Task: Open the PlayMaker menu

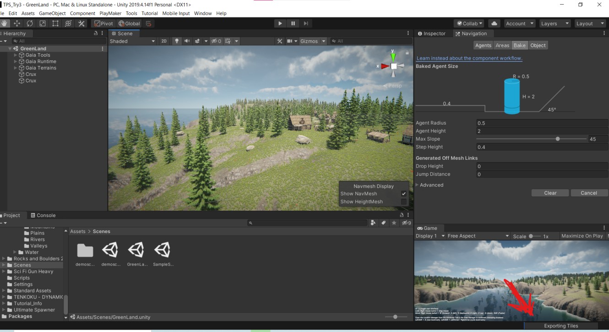Action: 110,13
